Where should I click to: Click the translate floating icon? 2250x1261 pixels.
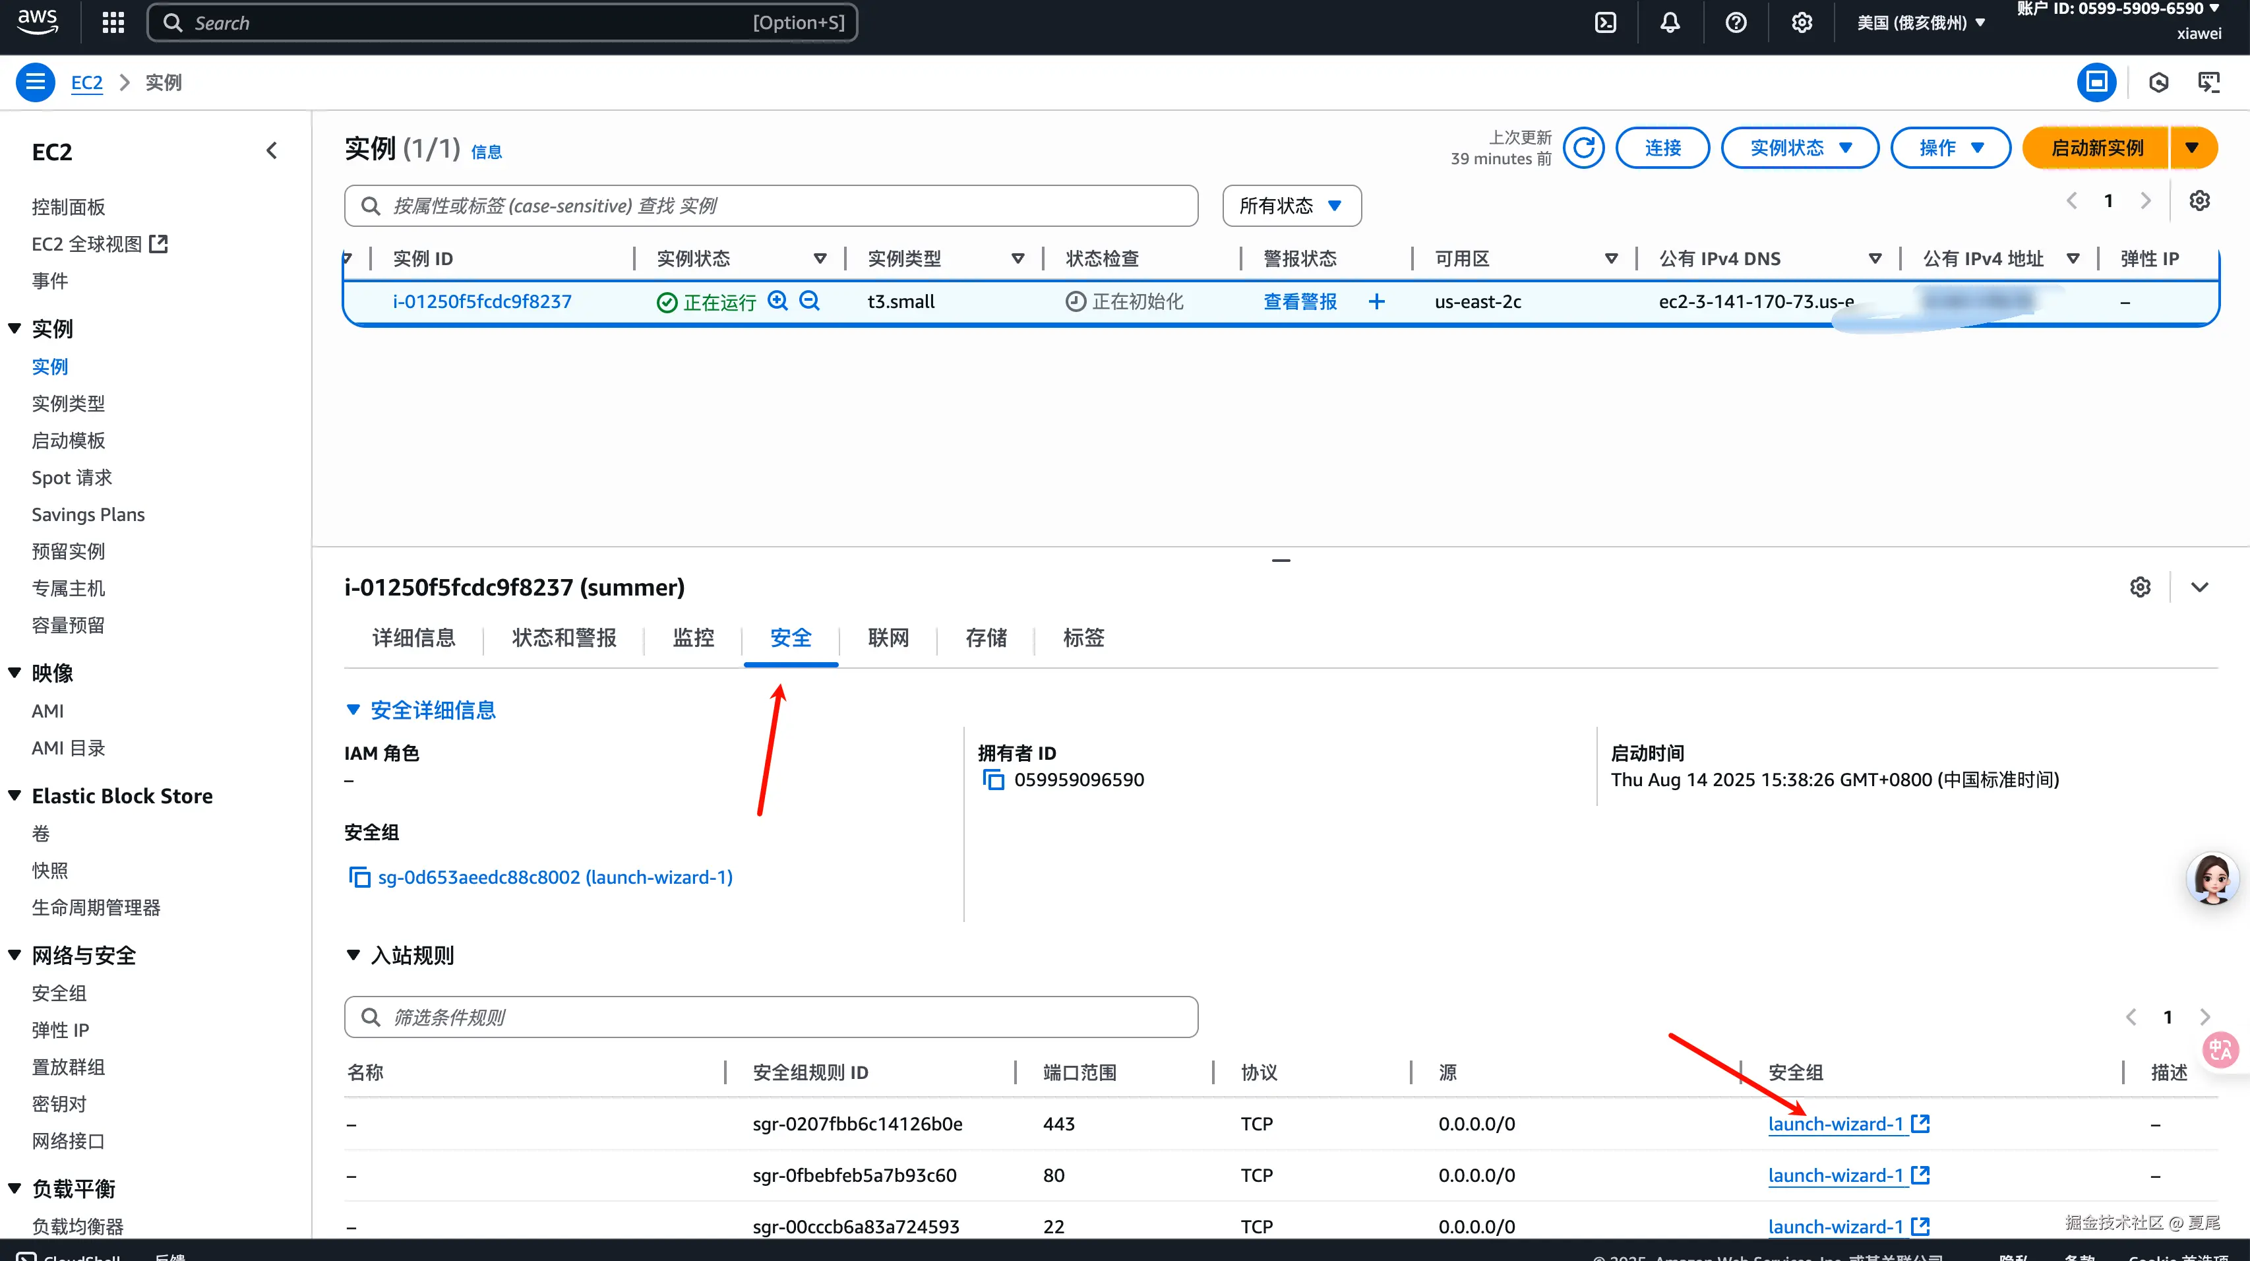[x=2221, y=1050]
